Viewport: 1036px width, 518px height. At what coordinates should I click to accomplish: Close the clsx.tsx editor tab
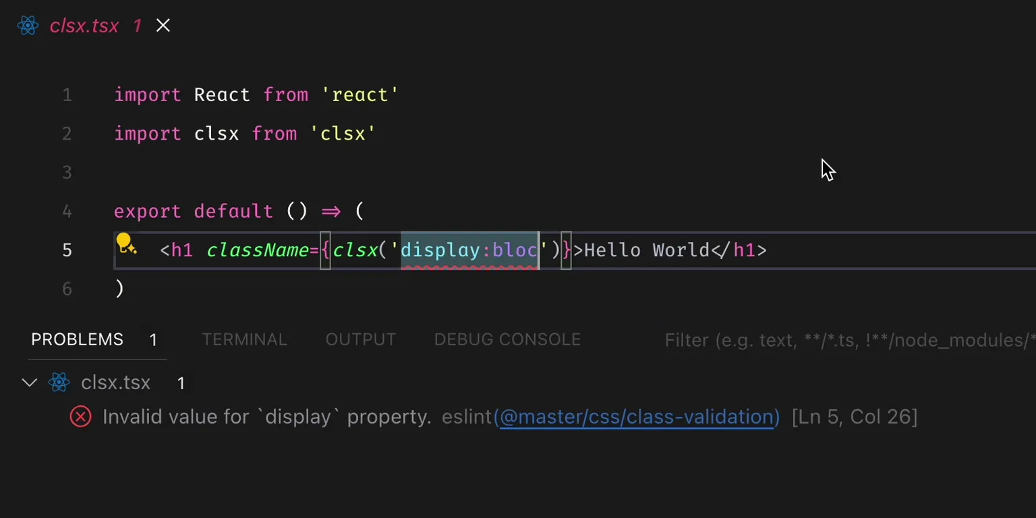[x=163, y=26]
